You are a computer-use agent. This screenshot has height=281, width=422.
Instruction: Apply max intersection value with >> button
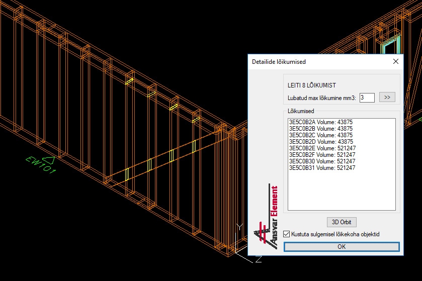pyautogui.click(x=387, y=98)
